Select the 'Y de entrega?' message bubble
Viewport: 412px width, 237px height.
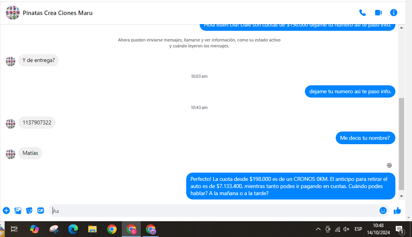[x=39, y=60]
